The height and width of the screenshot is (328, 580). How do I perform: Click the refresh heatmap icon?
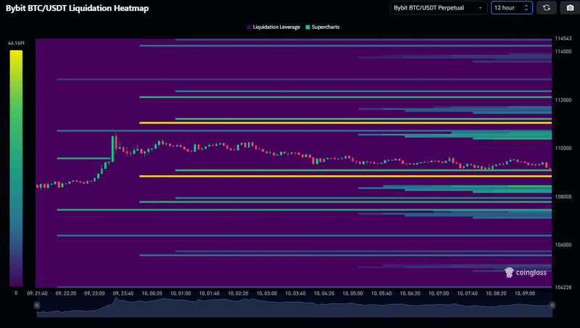(x=547, y=8)
